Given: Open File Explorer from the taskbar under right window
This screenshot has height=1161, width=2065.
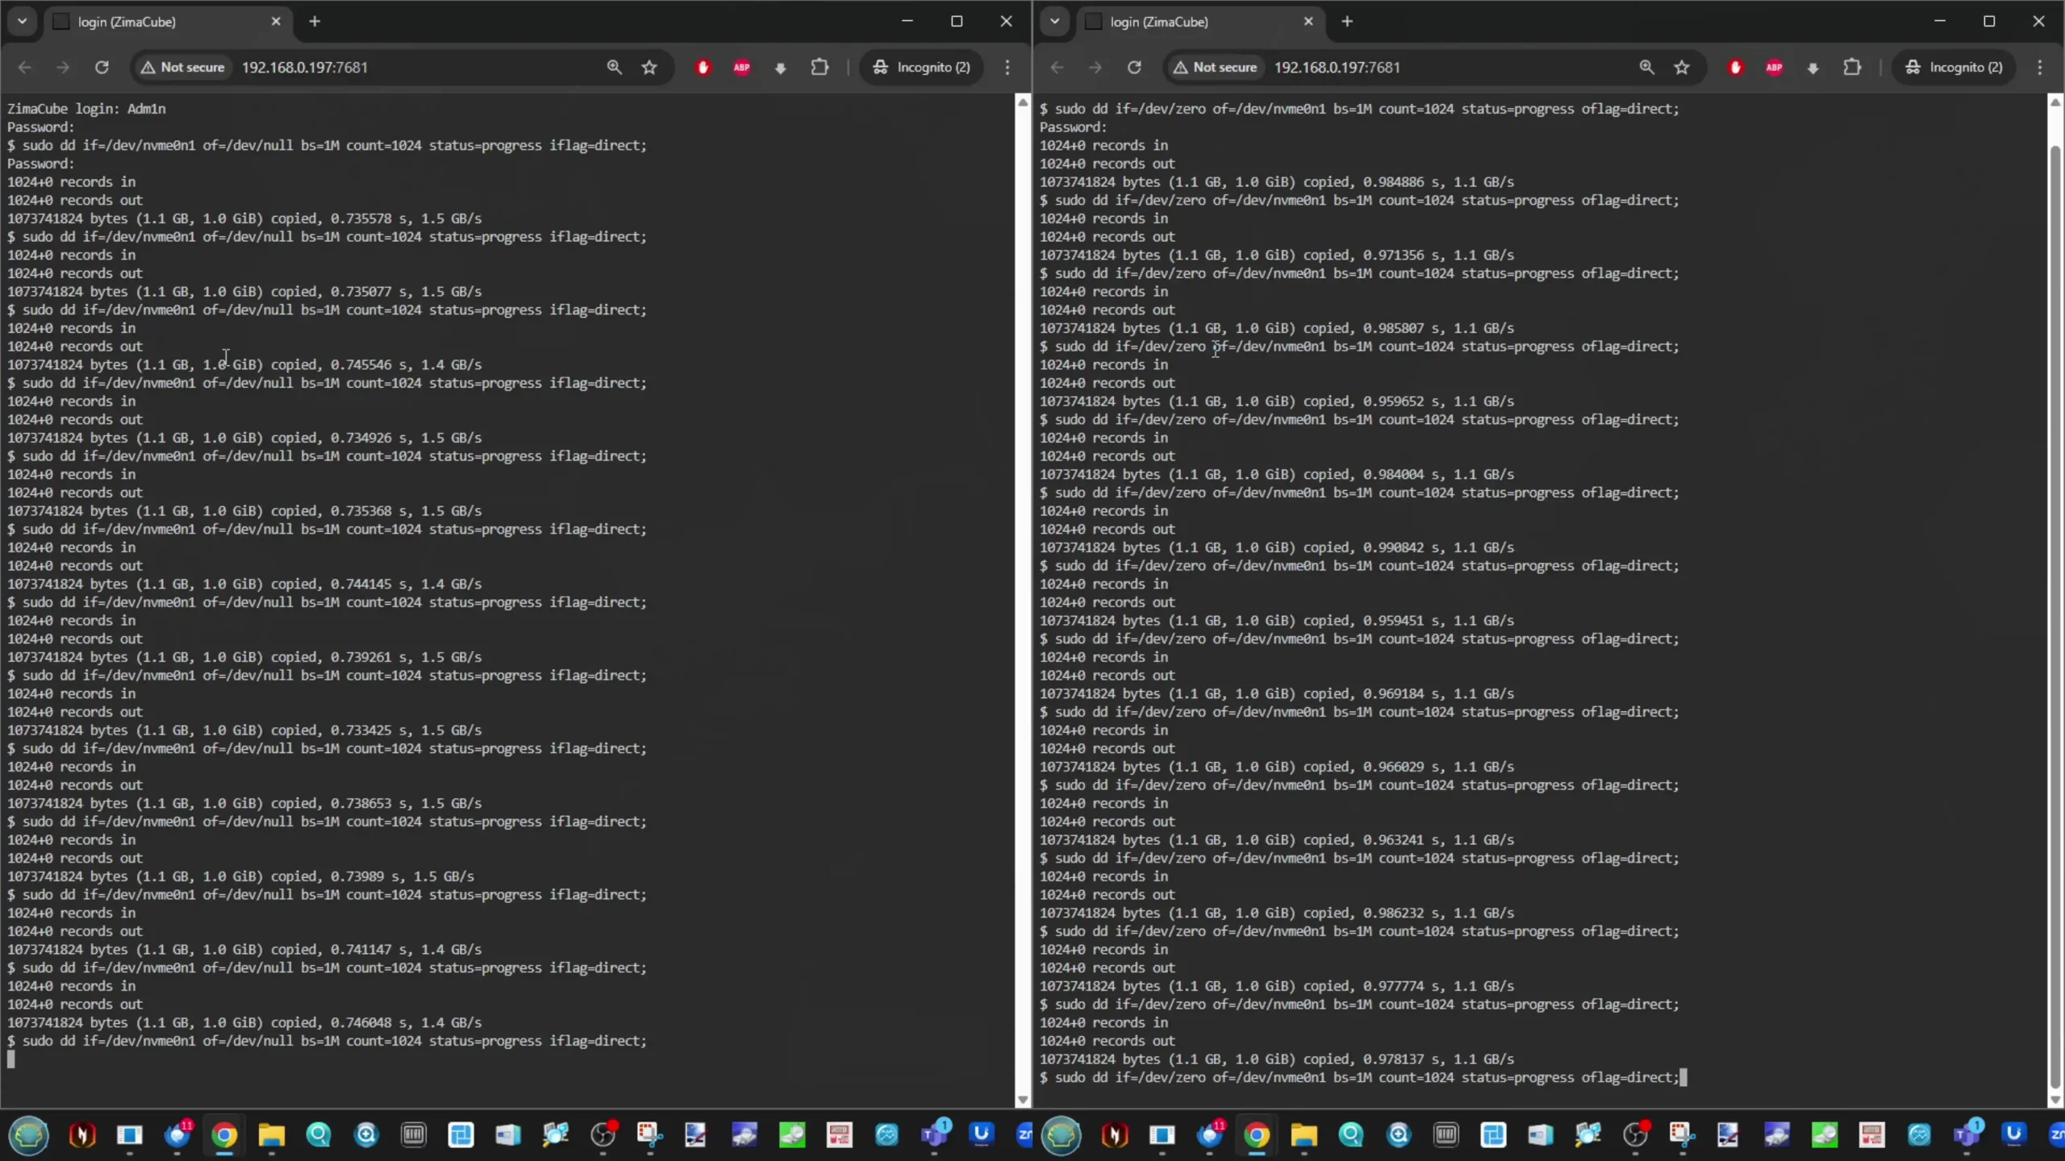Looking at the screenshot, I should (x=1304, y=1135).
